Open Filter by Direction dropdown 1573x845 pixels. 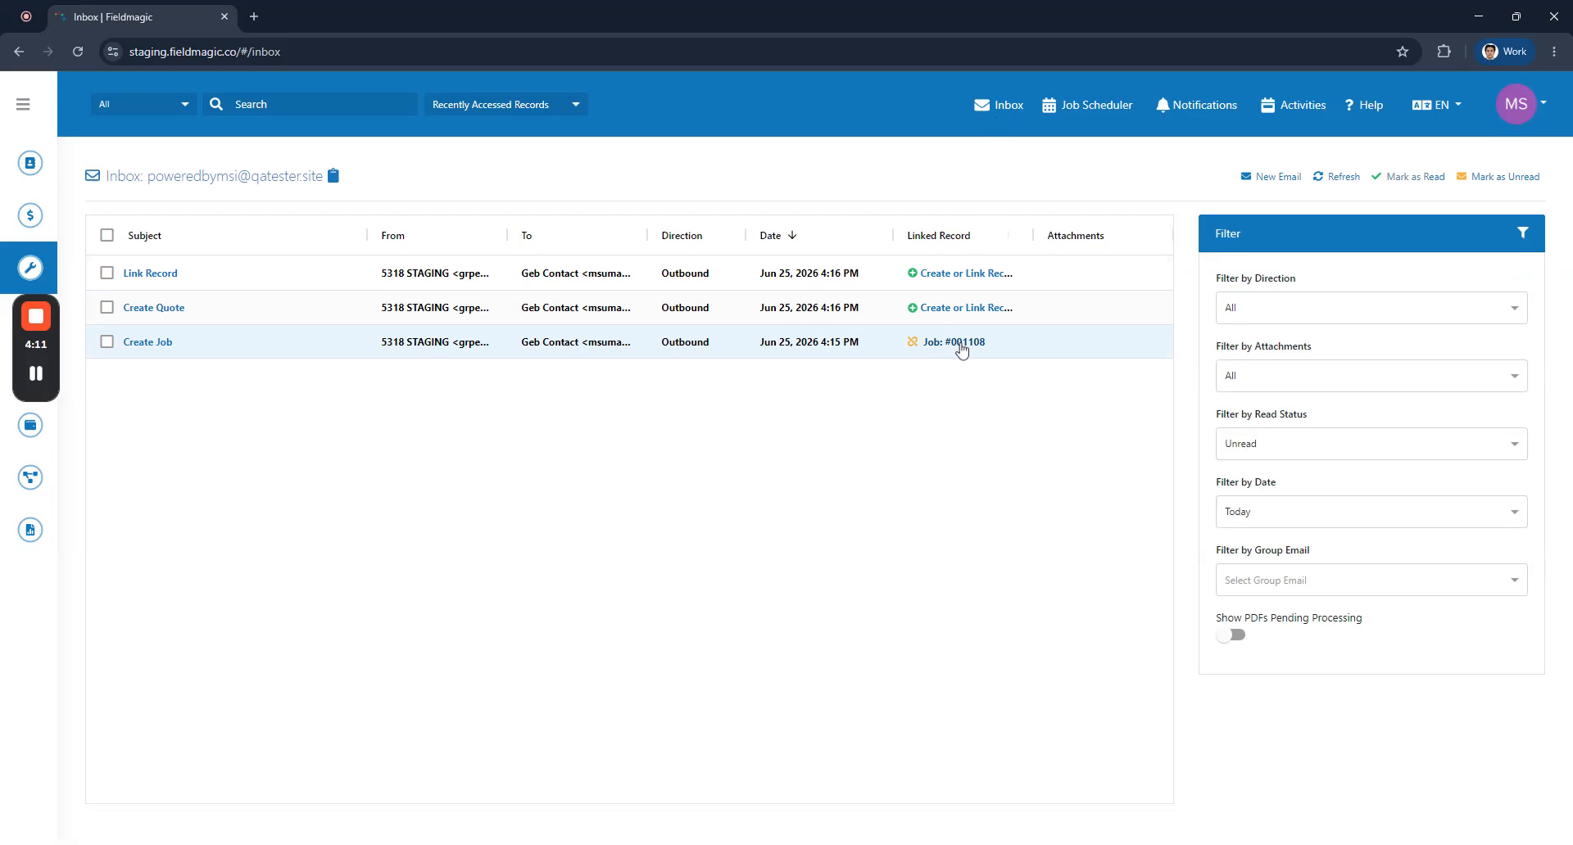pos(1371,308)
